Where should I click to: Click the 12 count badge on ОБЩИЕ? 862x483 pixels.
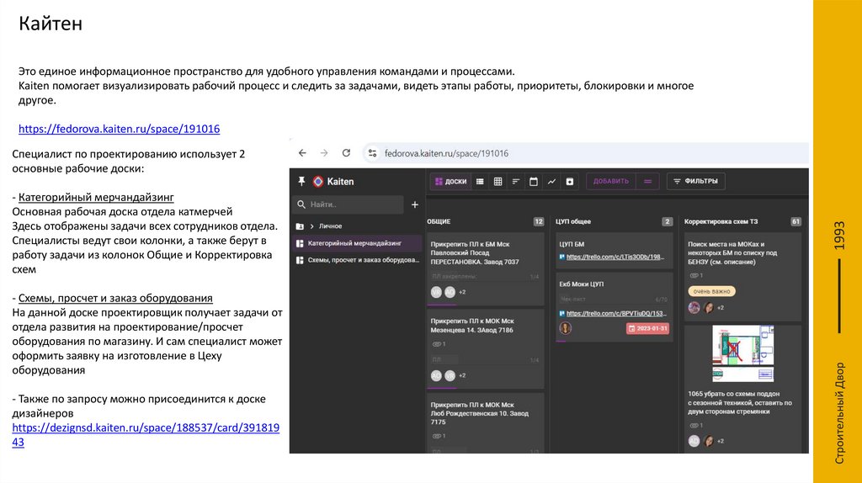[538, 221]
